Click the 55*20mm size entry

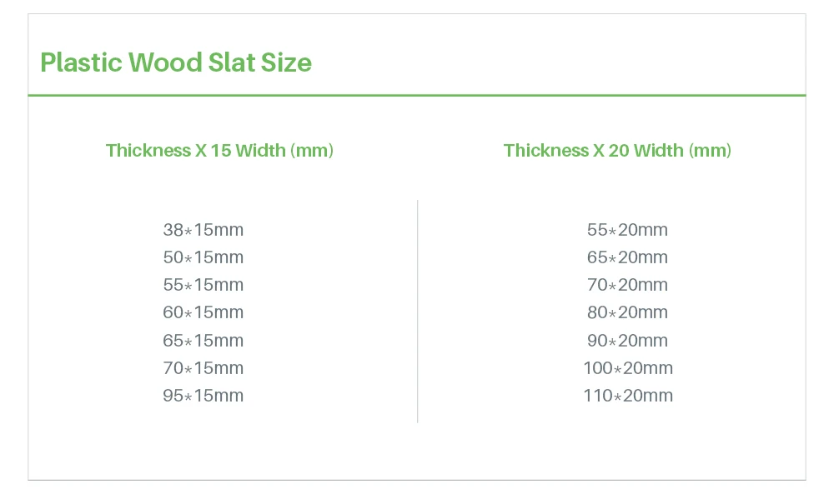(627, 230)
